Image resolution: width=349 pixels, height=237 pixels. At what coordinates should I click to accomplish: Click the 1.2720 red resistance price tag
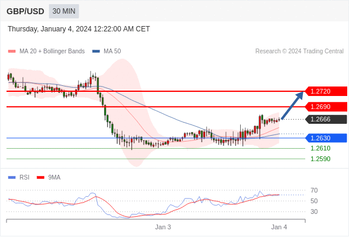(326, 91)
